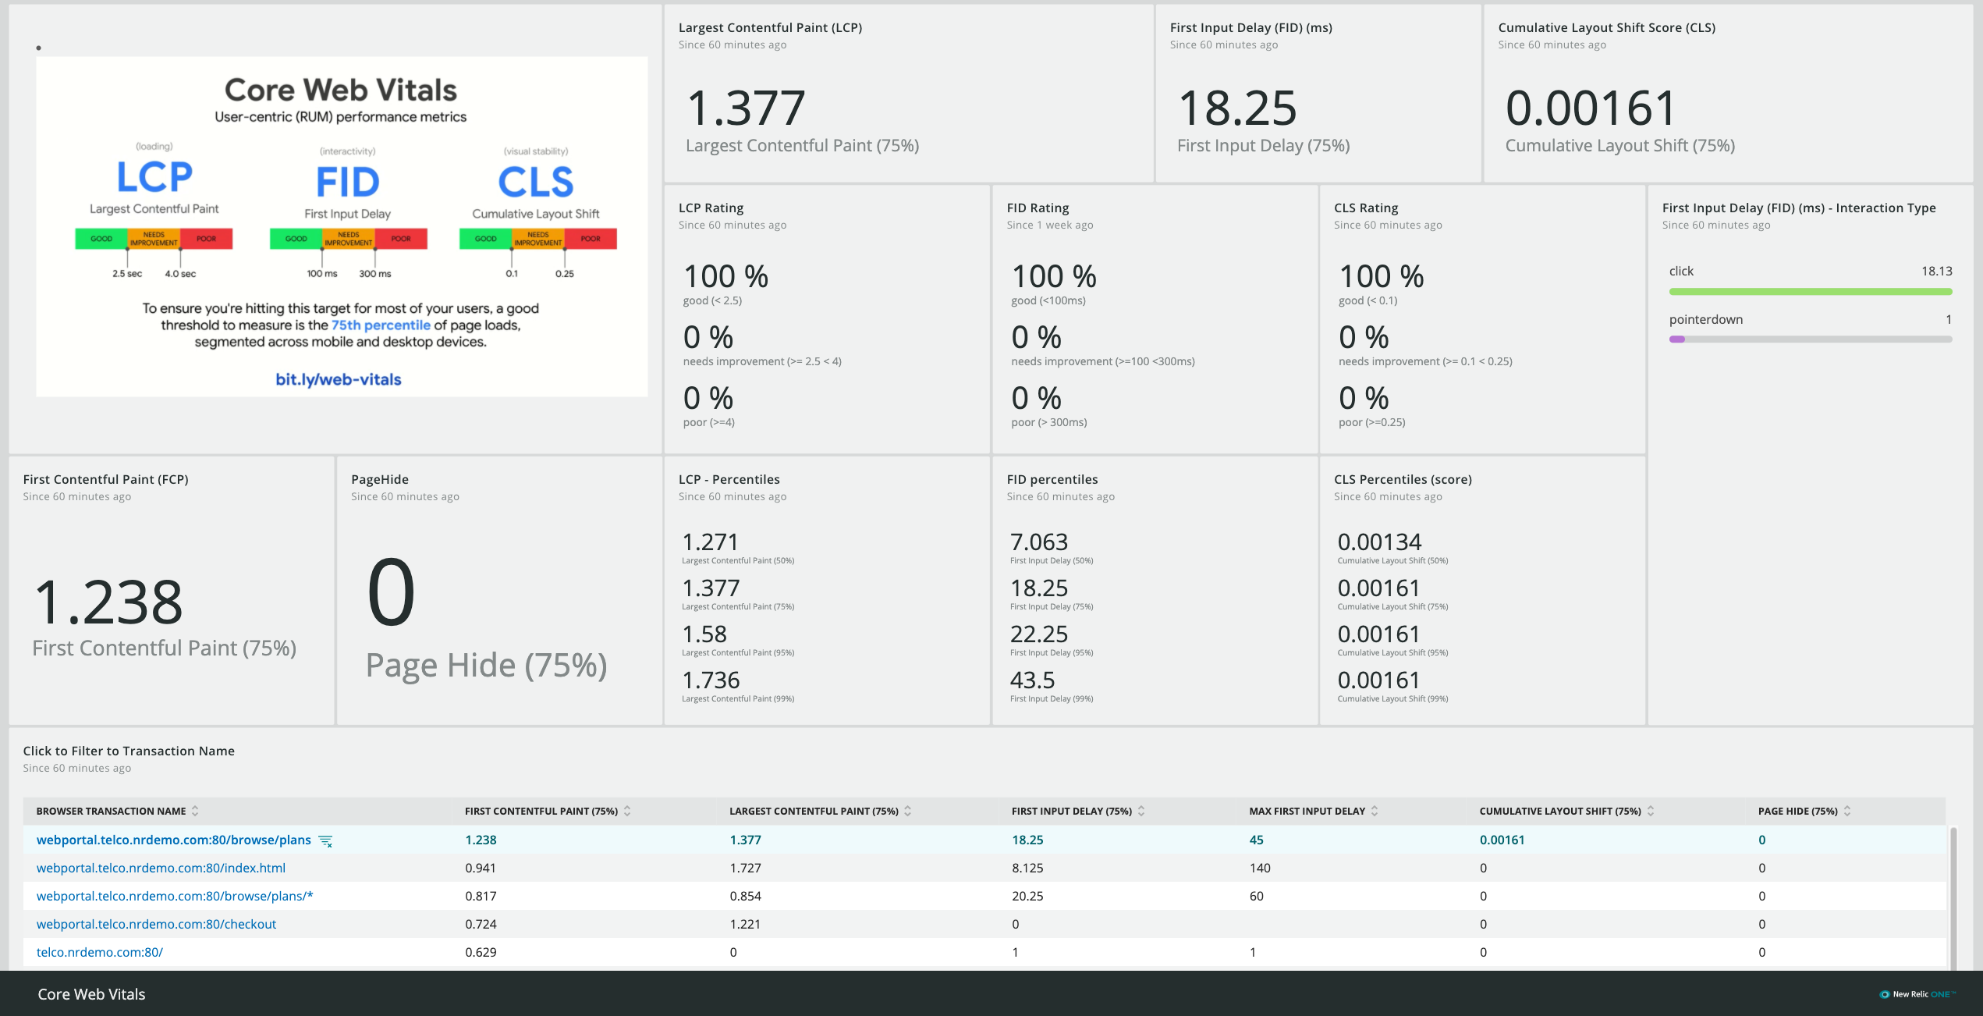Click FID 99% percentile value 43.5

pyautogui.click(x=1032, y=680)
